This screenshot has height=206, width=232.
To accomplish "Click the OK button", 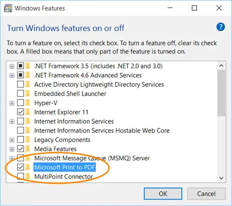I will 163,193.
